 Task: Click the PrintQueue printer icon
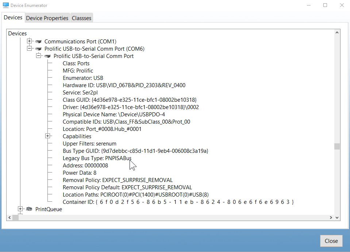[30, 209]
